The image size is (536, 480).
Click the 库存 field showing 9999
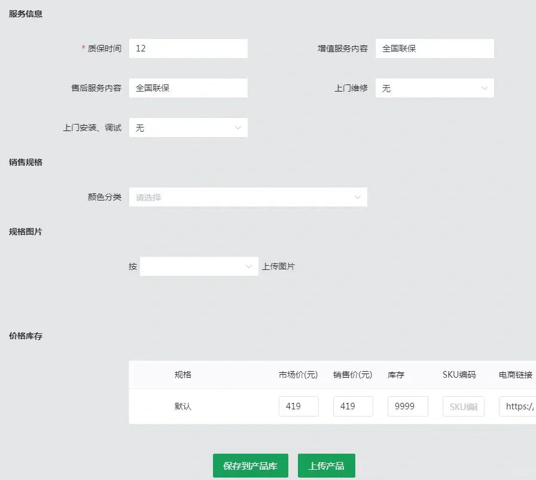pos(407,406)
